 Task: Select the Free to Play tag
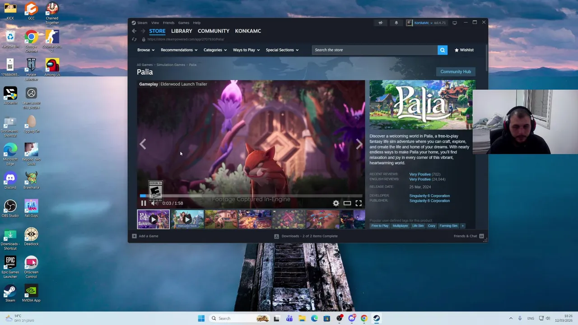380,226
